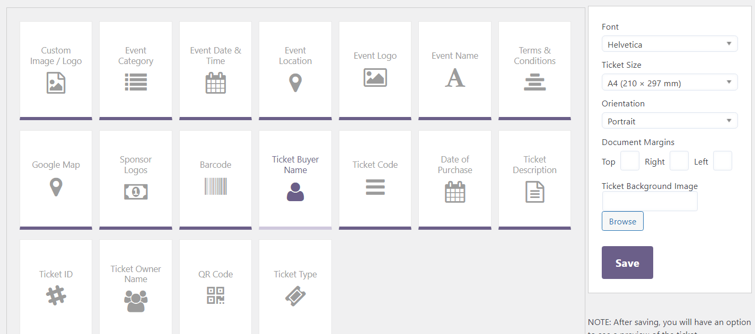Click the 'Barcode' card label
Image resolution: width=755 pixels, height=334 pixels.
216,165
